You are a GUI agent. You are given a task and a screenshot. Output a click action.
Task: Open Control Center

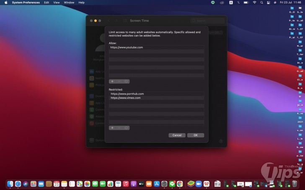pyautogui.click(x=269, y=3)
